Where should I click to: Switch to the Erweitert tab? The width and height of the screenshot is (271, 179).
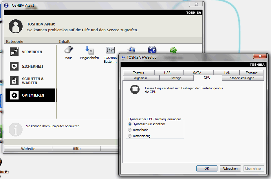pyautogui.click(x=252, y=73)
